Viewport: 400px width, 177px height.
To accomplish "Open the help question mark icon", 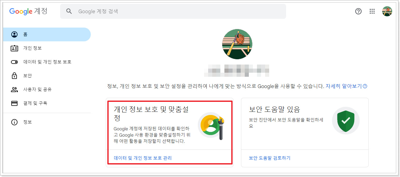I will pos(358,11).
